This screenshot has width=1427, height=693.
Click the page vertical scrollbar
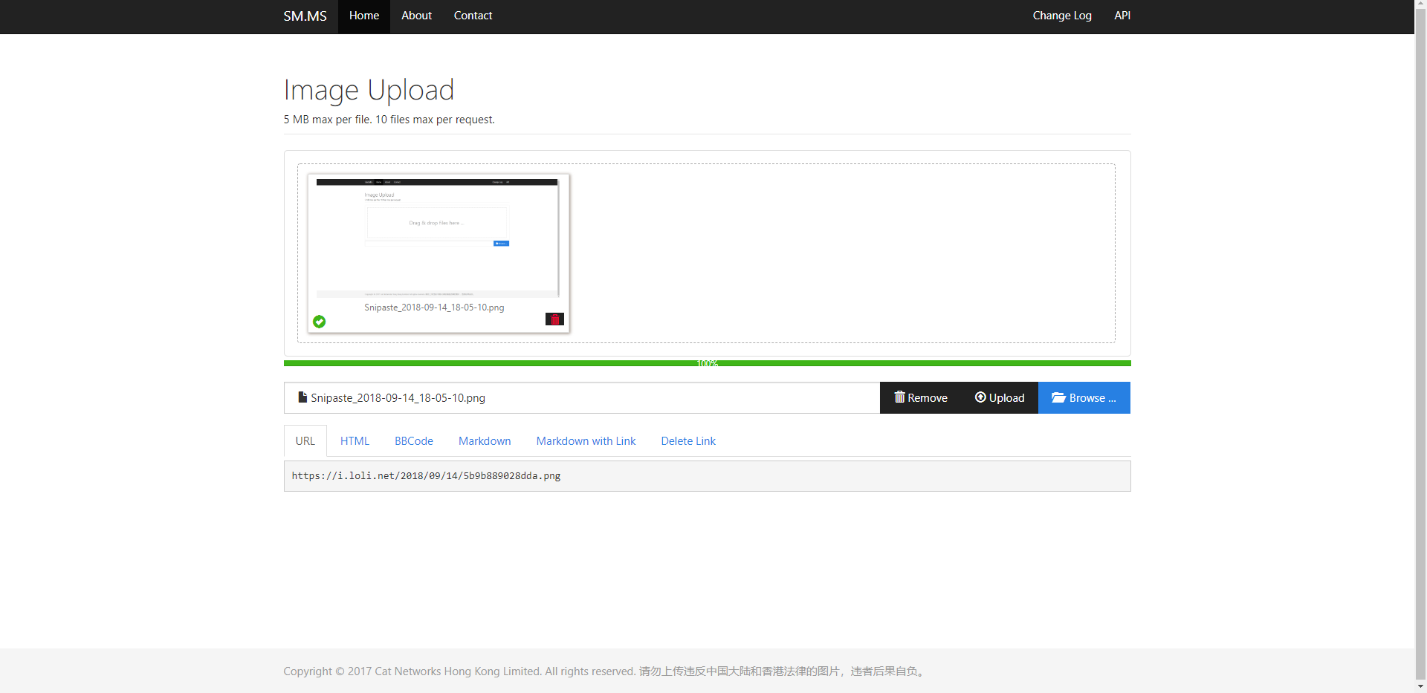pyautogui.click(x=1420, y=346)
